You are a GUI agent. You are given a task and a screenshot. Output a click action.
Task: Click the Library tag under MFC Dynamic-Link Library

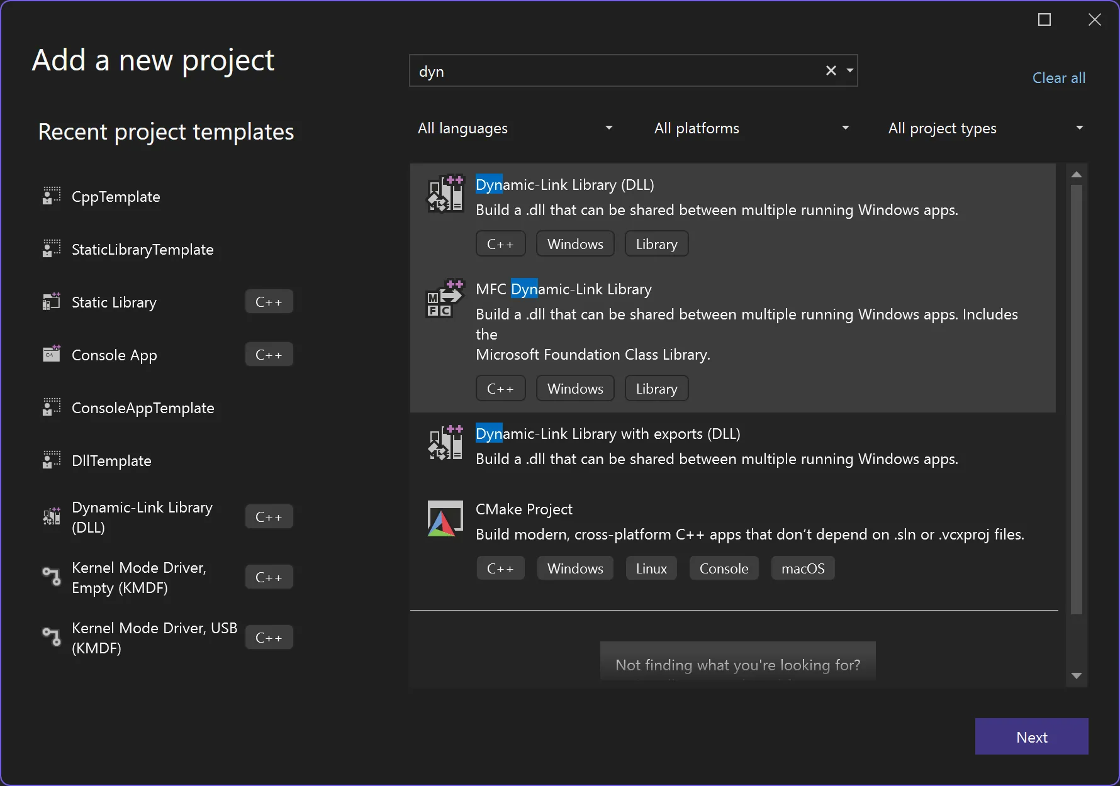point(656,389)
